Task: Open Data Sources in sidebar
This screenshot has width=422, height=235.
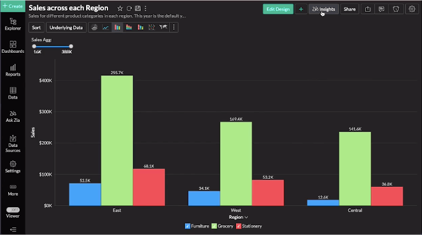Action: point(13,144)
